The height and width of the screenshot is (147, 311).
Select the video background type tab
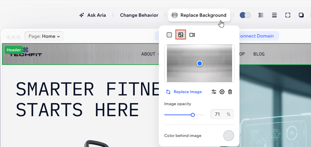click(x=192, y=35)
